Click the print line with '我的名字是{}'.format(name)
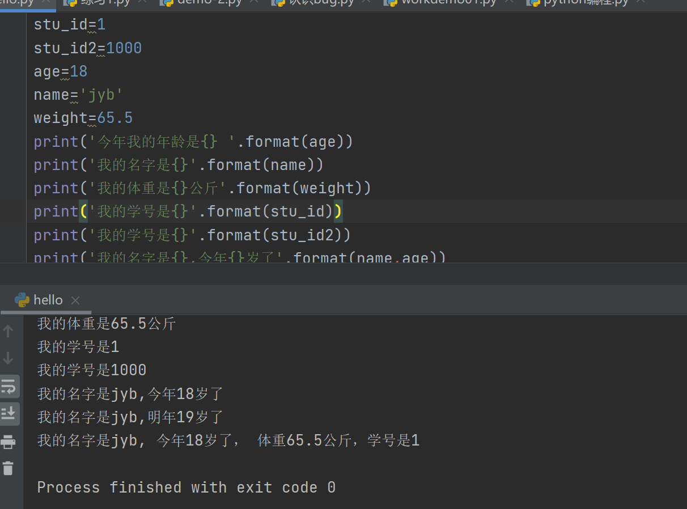Image resolution: width=687 pixels, height=509 pixels. coord(179,164)
